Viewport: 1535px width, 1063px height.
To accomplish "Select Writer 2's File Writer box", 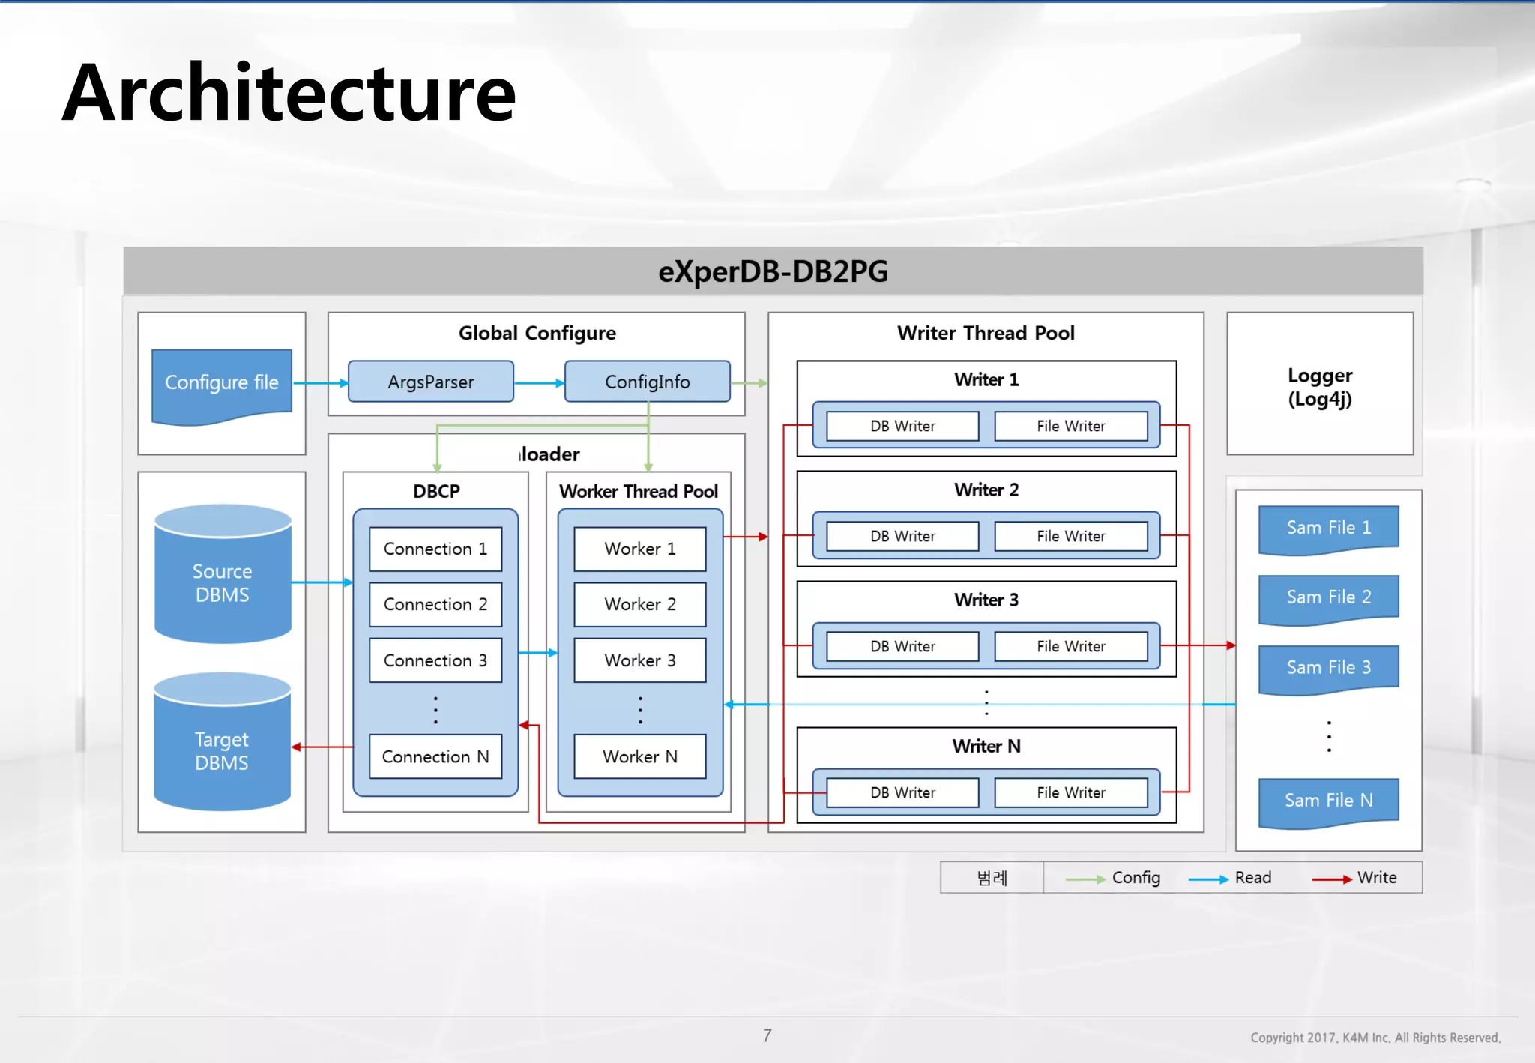I will coord(1070,537).
